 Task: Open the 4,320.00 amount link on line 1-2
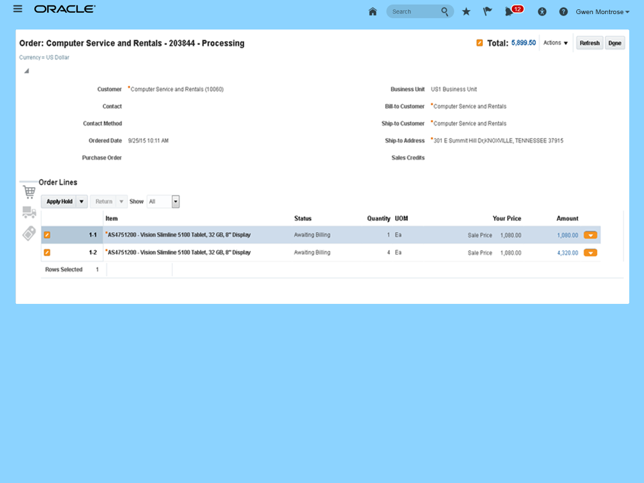(x=568, y=253)
